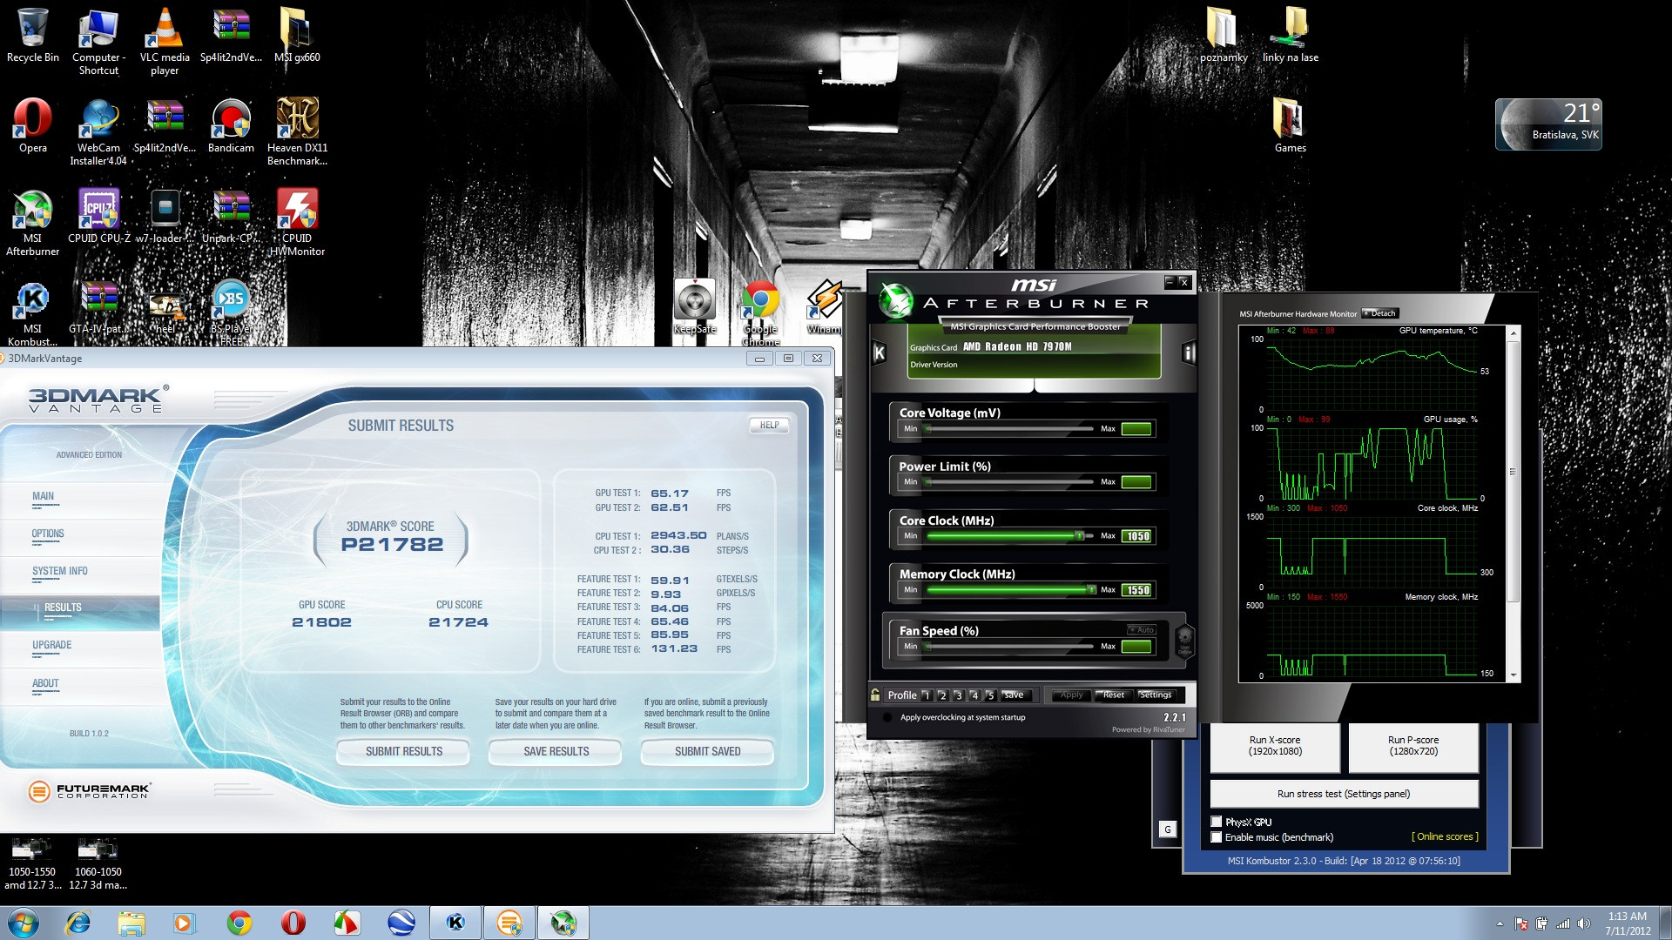Select Afterburner profile slot 3
1672x940 pixels.
point(958,695)
